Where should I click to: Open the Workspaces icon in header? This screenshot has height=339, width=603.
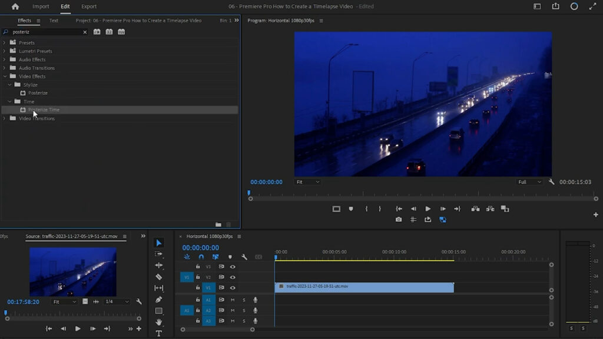point(537,6)
